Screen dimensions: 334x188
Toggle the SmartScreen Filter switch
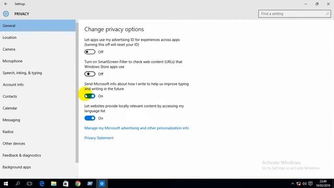point(90,74)
